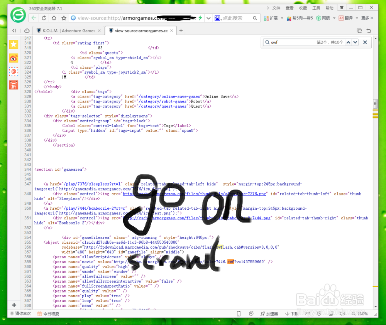The width and height of the screenshot is (386, 325).
Task: Open 猜你喜欢 in the status bar
Action: (x=21, y=313)
